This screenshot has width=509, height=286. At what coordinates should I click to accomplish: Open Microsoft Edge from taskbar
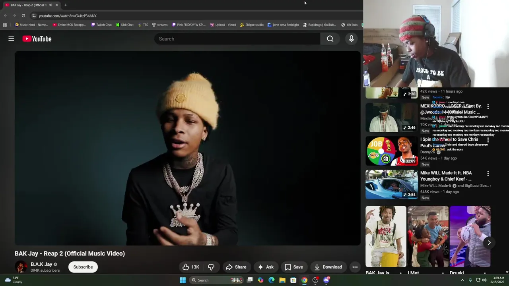(x=271, y=280)
